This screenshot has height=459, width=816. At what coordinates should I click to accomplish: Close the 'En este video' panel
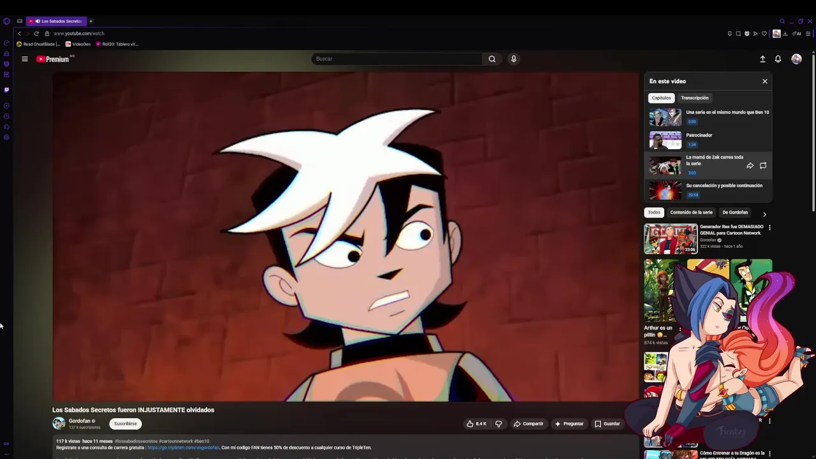pyautogui.click(x=765, y=81)
